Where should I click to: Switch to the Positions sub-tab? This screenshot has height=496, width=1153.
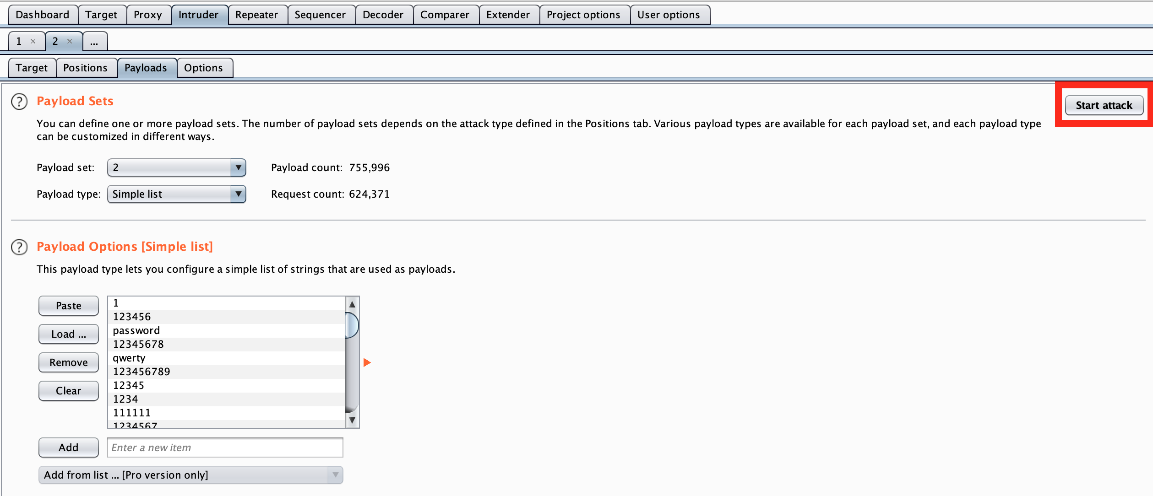click(x=86, y=68)
